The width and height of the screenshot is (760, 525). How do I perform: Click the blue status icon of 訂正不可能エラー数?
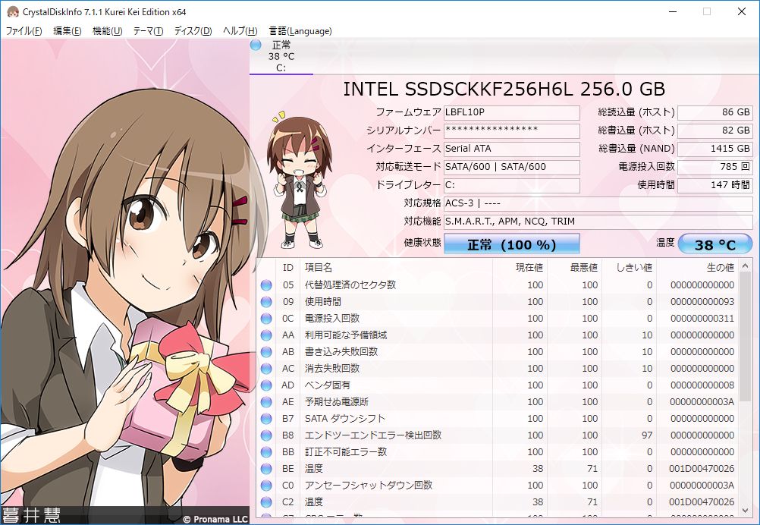point(265,452)
